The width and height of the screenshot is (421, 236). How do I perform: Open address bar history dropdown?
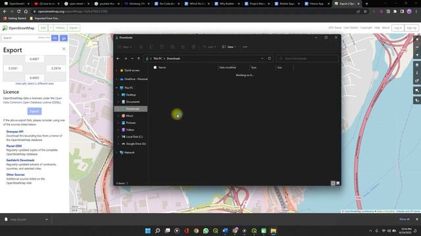[262, 58]
